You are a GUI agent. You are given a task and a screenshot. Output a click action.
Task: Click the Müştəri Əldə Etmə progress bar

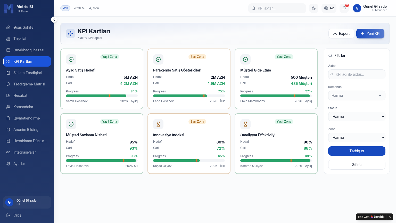[x=276, y=96]
